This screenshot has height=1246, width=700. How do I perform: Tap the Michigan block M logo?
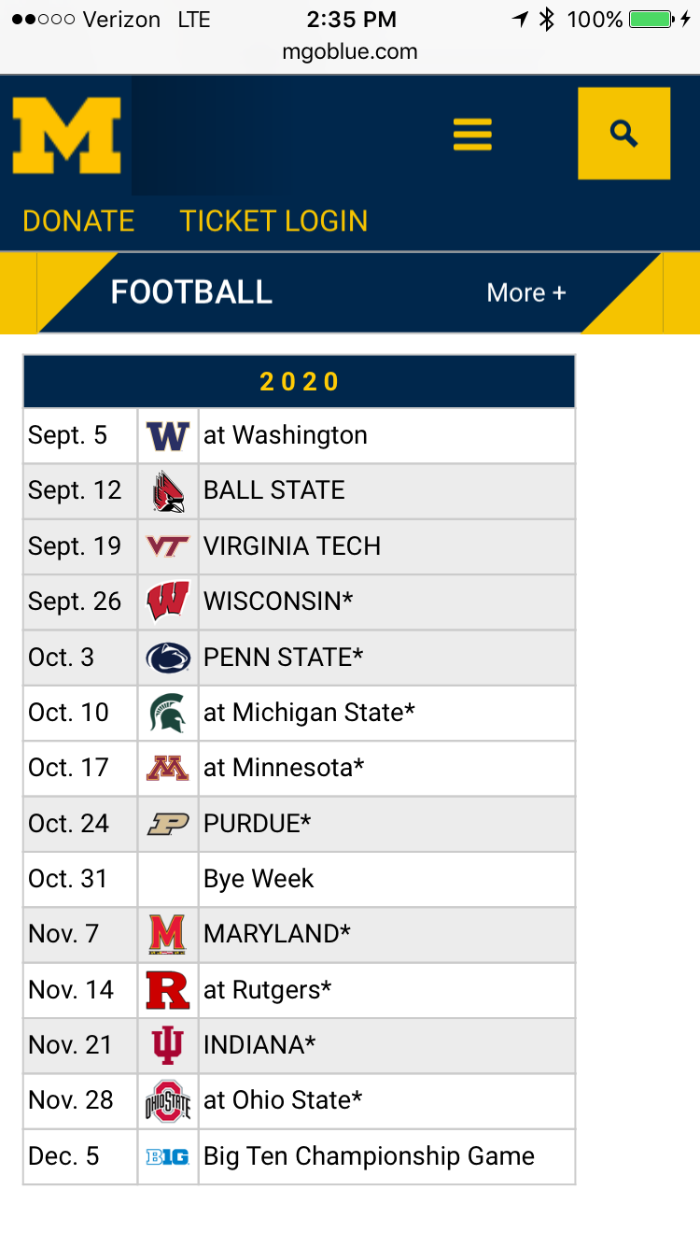tap(66, 136)
